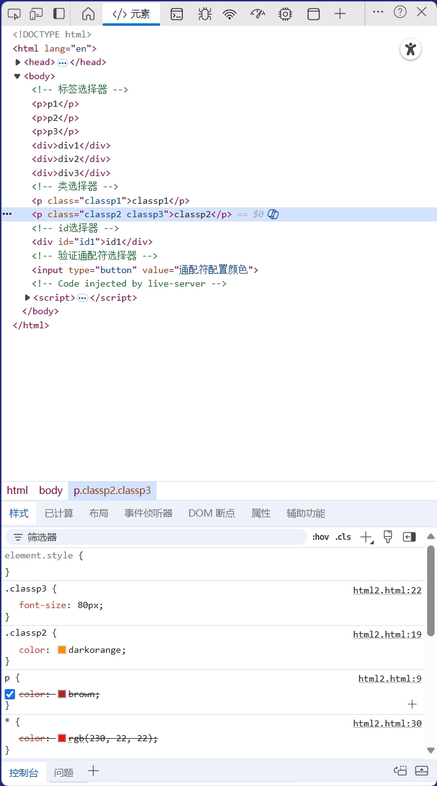
Task: Click the filter funnel icon
Action: click(18, 537)
